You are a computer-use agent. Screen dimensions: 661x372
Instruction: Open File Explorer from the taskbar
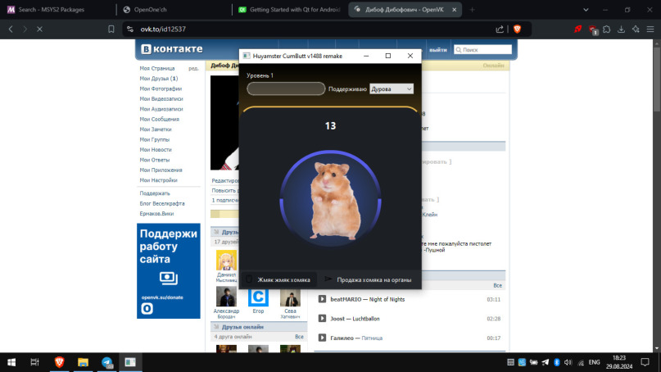pyautogui.click(x=83, y=361)
